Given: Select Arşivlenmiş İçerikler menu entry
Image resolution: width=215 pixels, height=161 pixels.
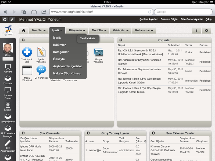Looking at the screenshot, I should coord(67,66).
